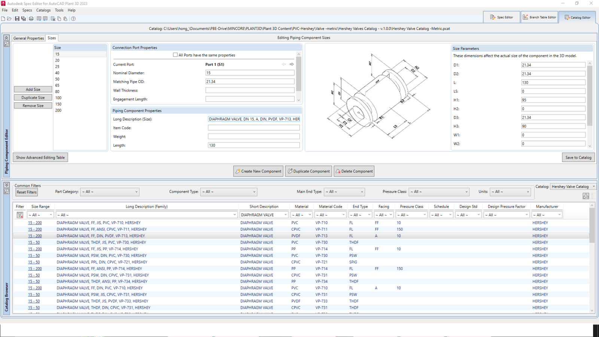This screenshot has width=599, height=337.
Task: Collapse the Piping Component Editor panel
Action: (x=6, y=38)
